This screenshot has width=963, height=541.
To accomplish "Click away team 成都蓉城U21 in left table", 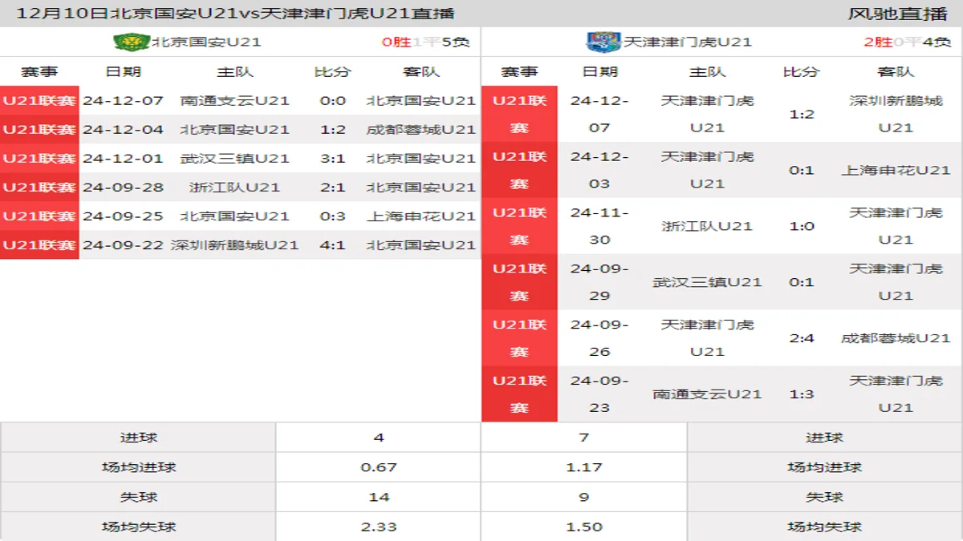I will click(x=421, y=129).
